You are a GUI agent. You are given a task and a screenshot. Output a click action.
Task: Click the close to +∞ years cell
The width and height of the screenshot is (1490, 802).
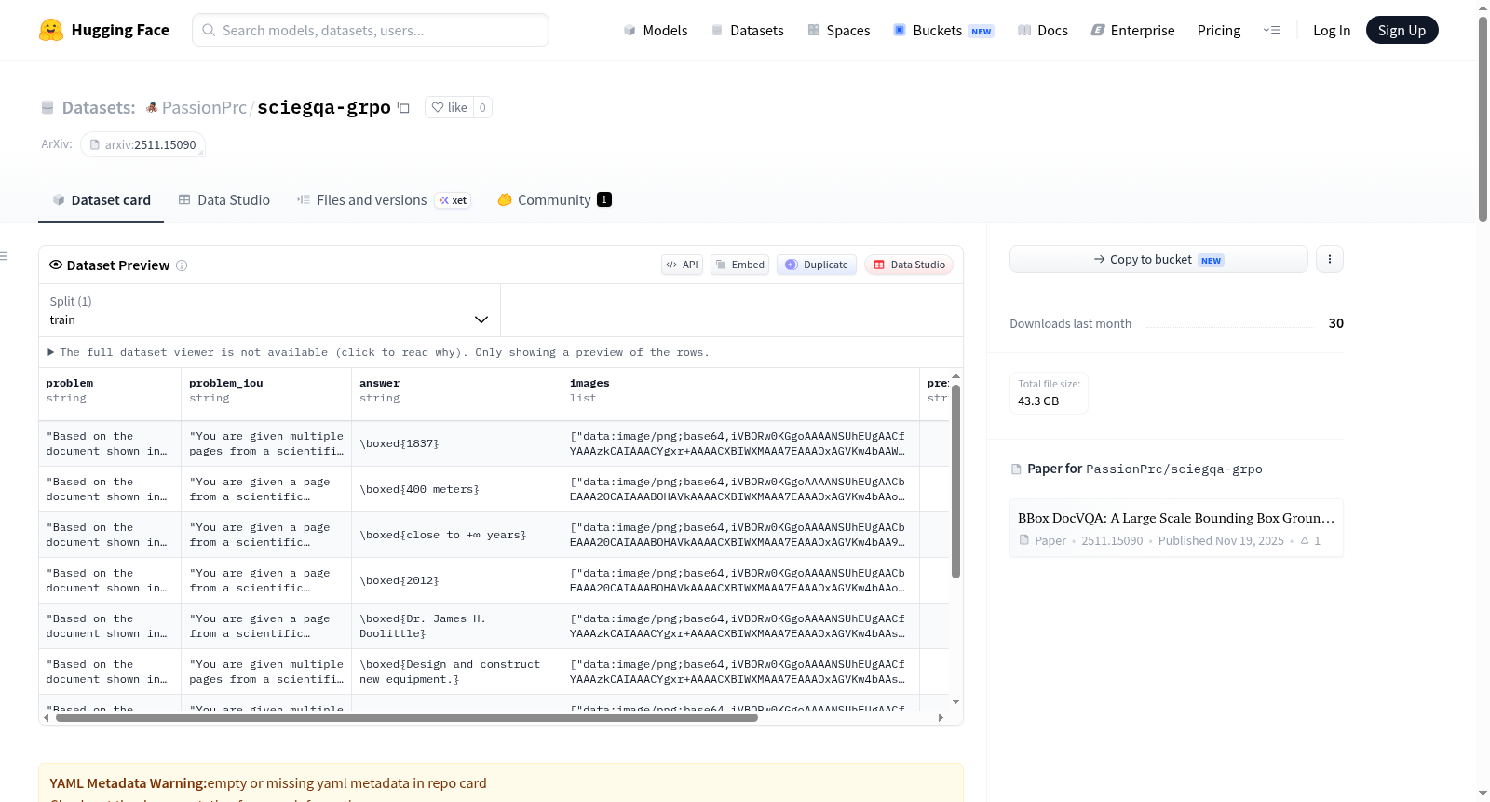click(457, 535)
